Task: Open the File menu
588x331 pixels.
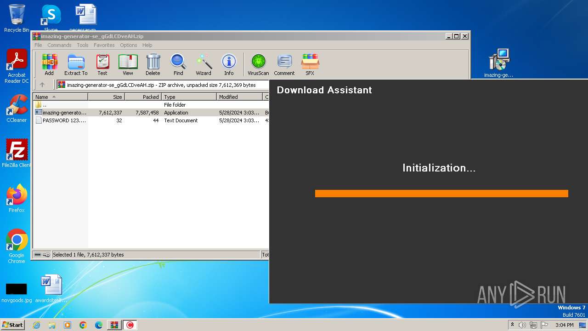Action: pos(38,45)
